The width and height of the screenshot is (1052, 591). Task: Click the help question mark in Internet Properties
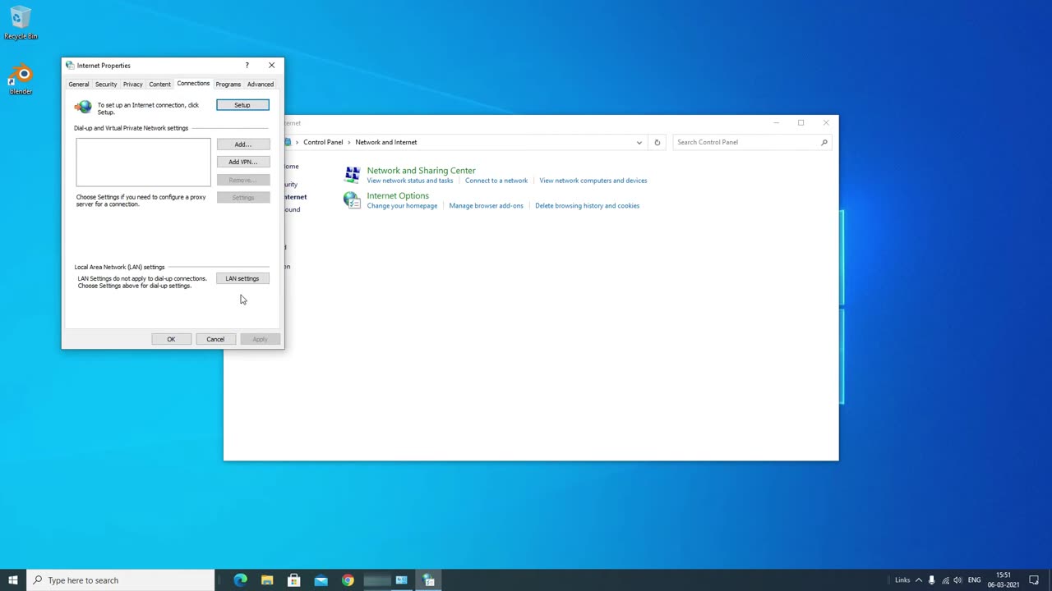247,66
